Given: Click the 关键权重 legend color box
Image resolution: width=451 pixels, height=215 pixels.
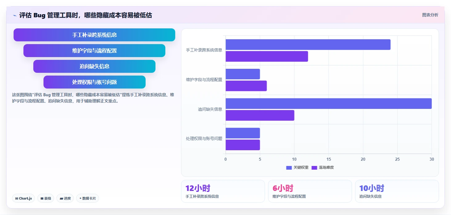Looking at the screenshot, I should click(289, 167).
